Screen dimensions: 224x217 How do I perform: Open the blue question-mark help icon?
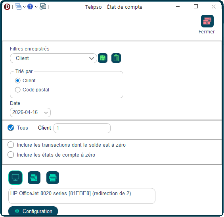point(30,7)
